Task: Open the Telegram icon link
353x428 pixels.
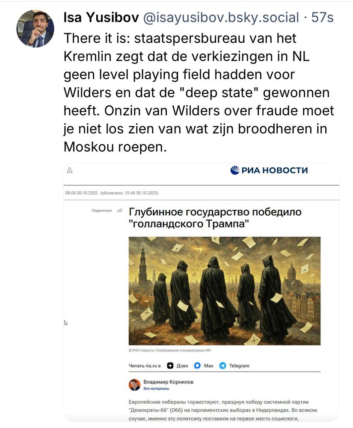Action: point(223,366)
